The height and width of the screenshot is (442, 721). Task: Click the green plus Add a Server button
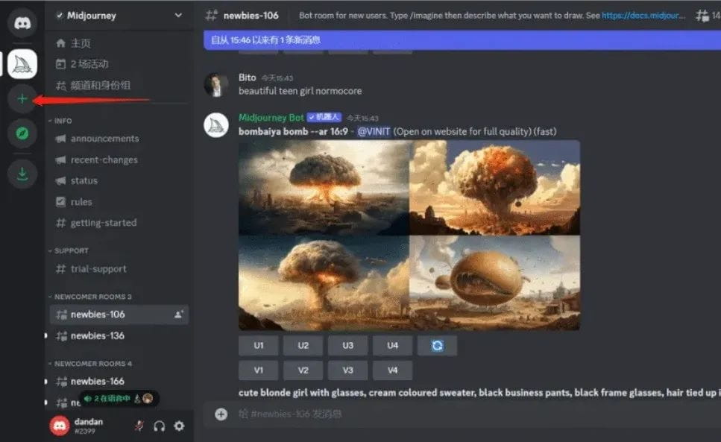[22, 99]
